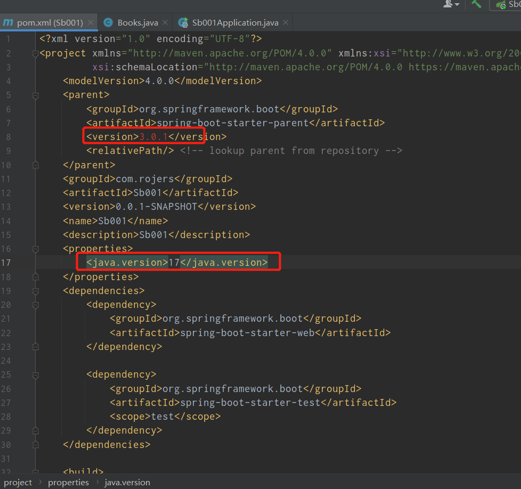The height and width of the screenshot is (489, 521).
Task: Collapse the parent block at line 5
Action: [36, 96]
